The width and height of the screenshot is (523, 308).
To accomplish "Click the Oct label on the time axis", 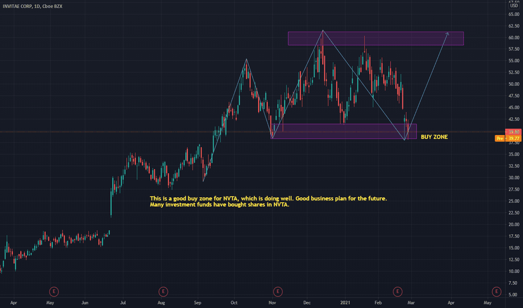I will tap(234, 302).
